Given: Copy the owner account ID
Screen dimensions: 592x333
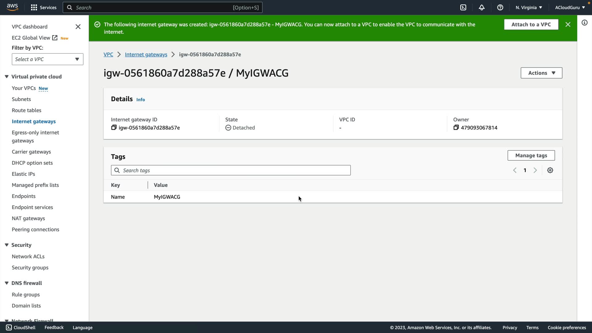Looking at the screenshot, I should [456, 128].
